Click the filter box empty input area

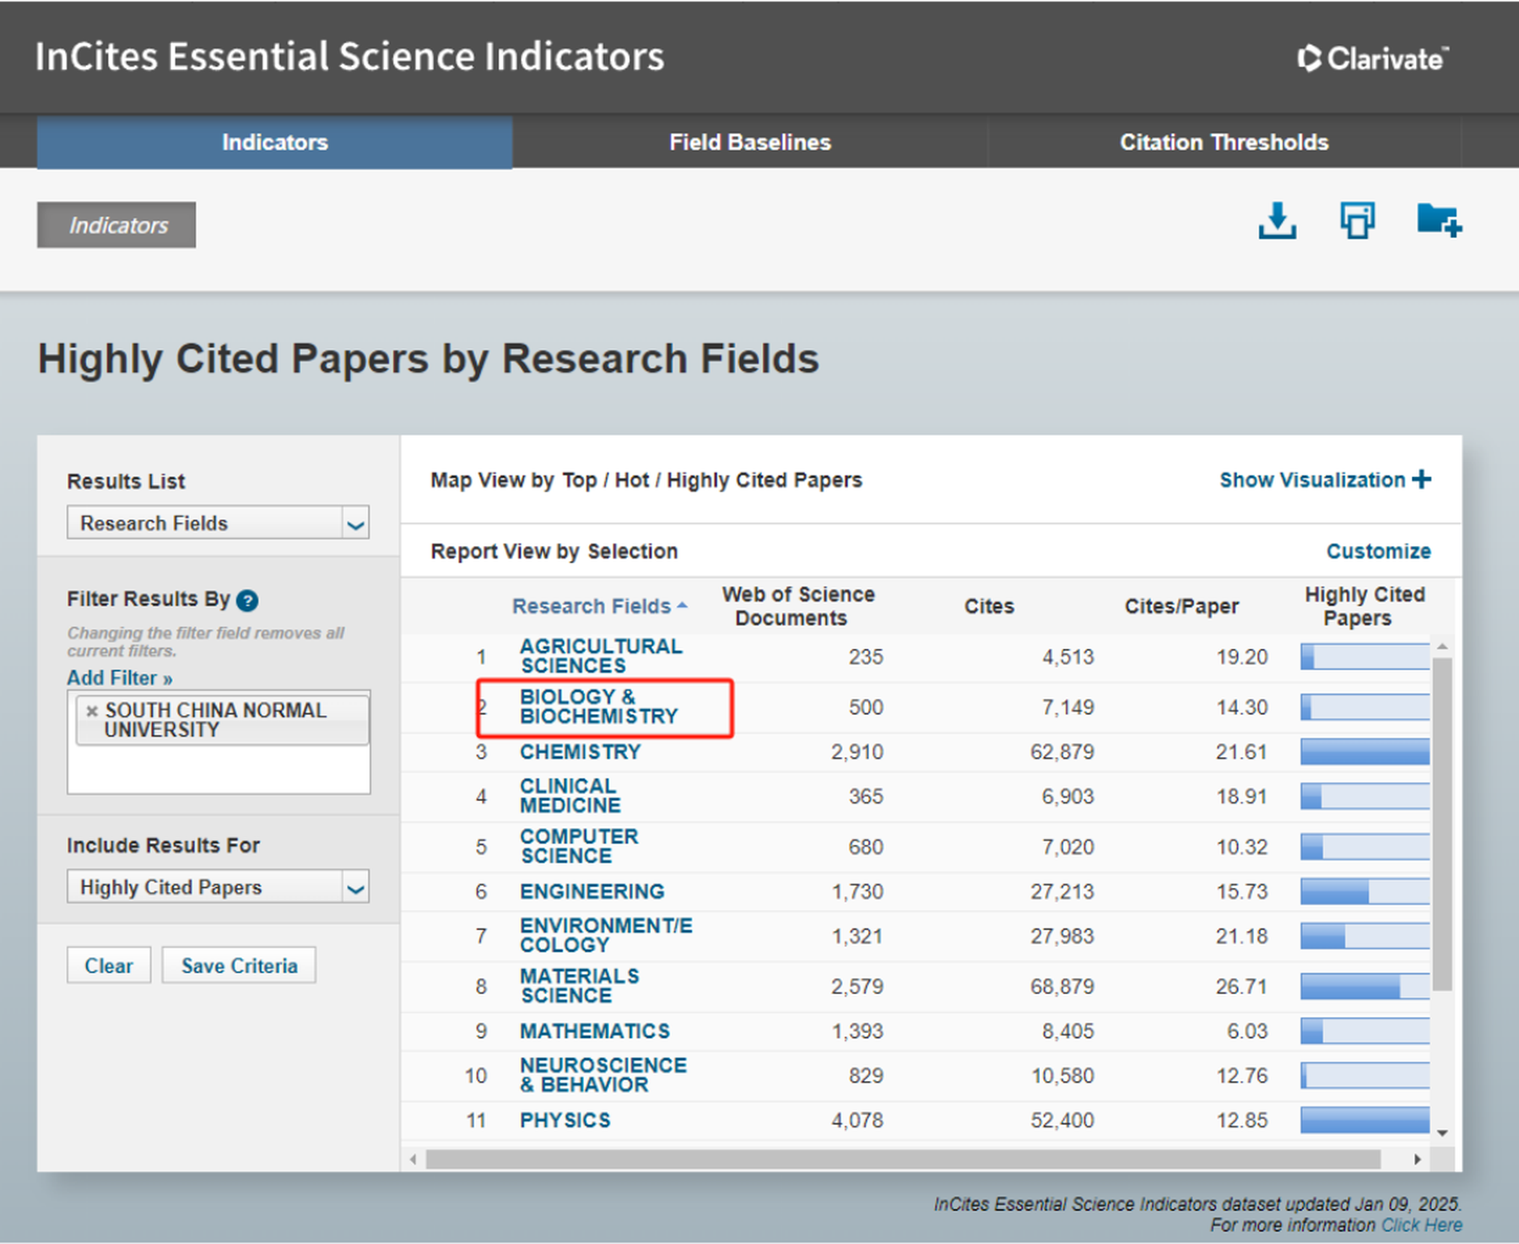coord(219,769)
